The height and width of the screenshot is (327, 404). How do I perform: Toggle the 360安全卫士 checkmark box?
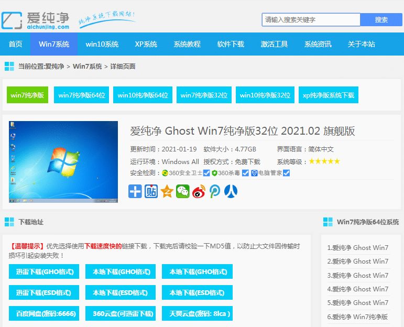pos(206,173)
